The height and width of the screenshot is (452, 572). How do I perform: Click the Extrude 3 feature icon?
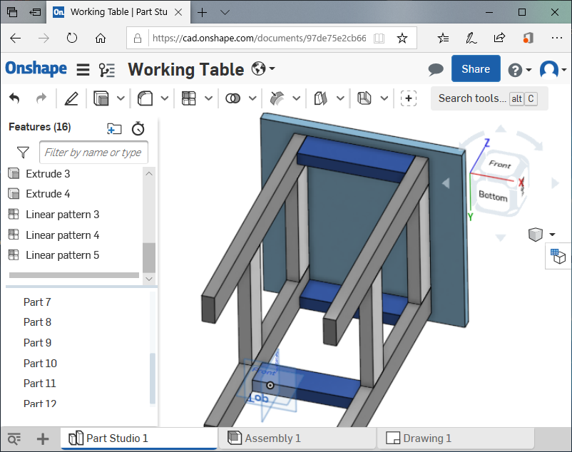(x=14, y=173)
